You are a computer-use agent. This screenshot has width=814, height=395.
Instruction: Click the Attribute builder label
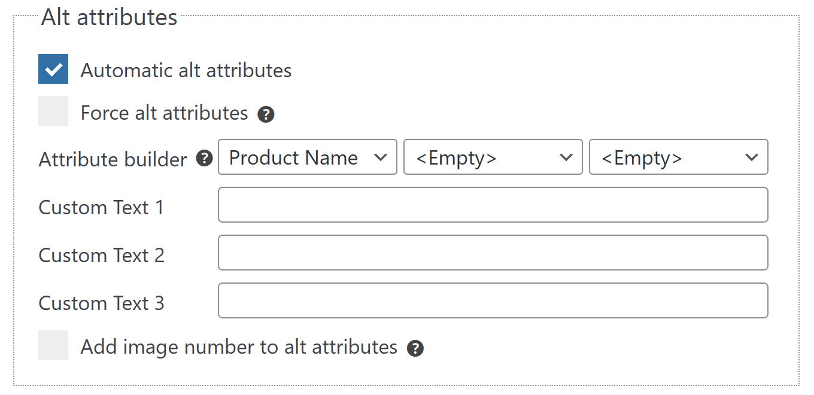point(113,160)
